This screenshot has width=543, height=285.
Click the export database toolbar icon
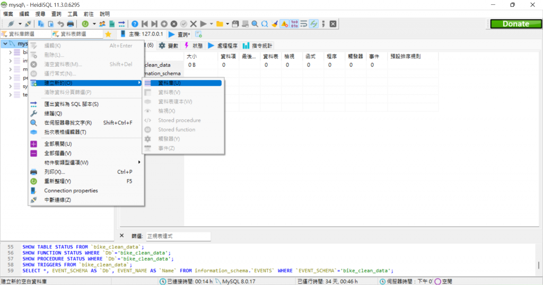121,24
